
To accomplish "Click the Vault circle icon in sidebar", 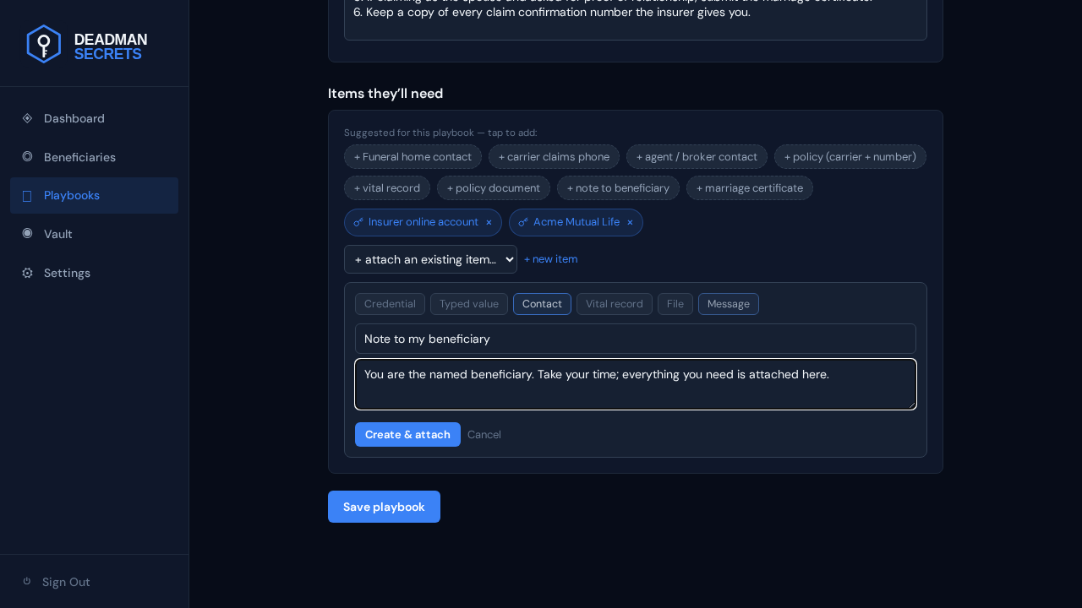I will tap(27, 233).
